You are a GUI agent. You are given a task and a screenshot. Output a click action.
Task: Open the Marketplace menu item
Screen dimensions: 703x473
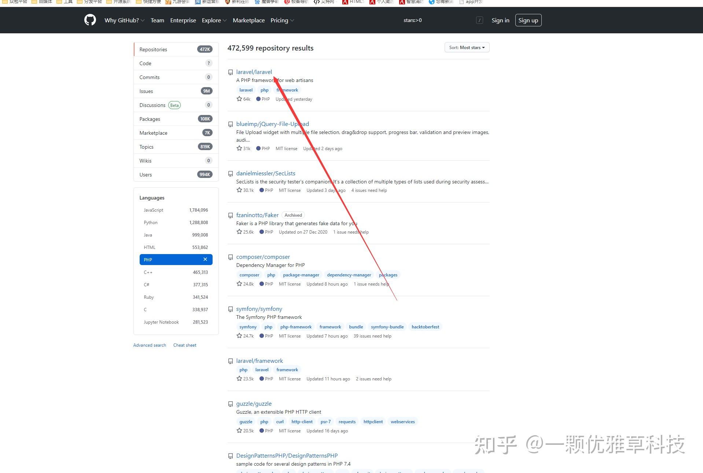(x=249, y=20)
